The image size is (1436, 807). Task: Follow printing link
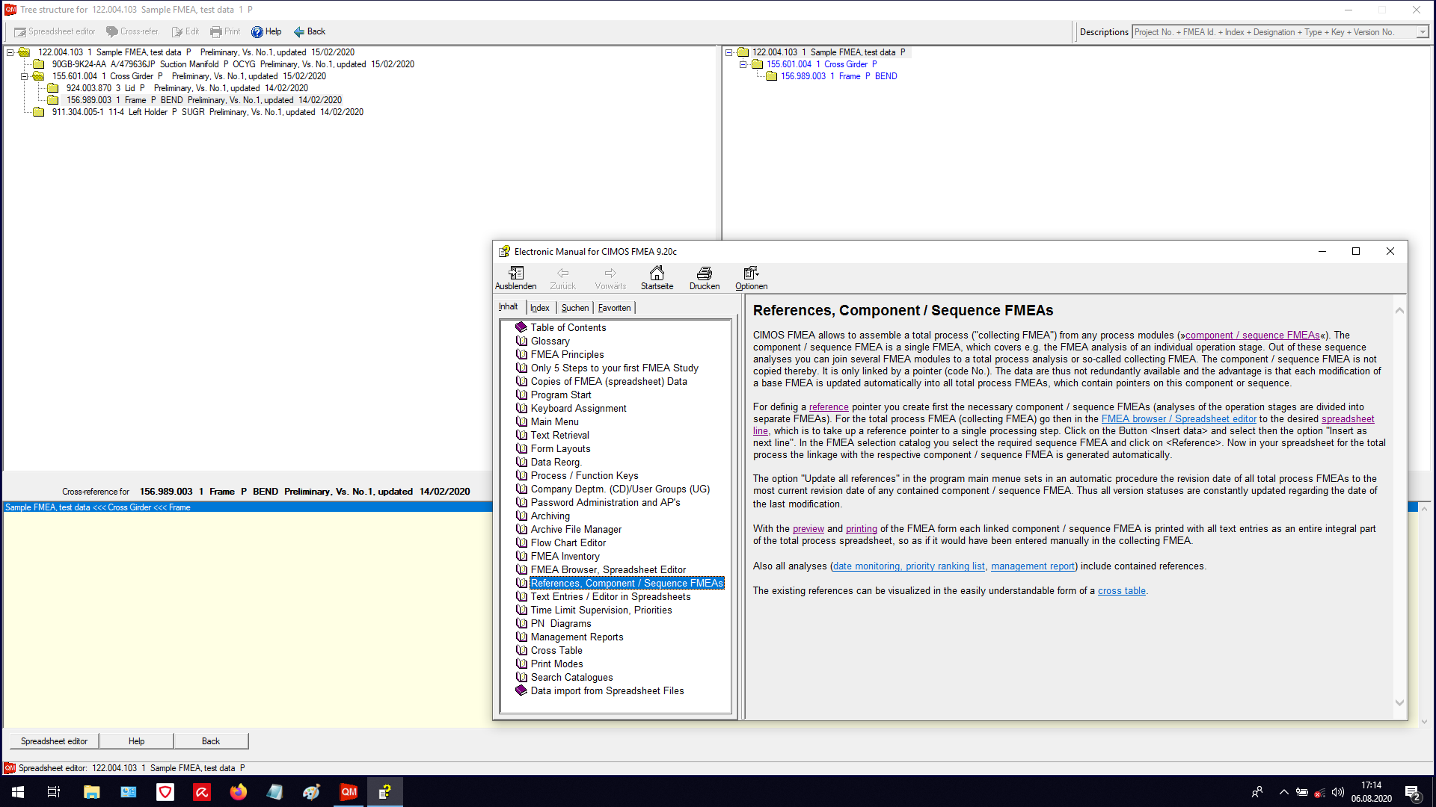point(862,528)
